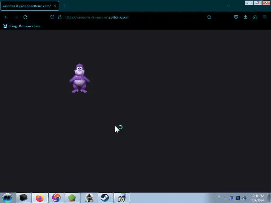The image size is (271, 203).
Task: Click the Show desktop strip
Action: click(269, 198)
